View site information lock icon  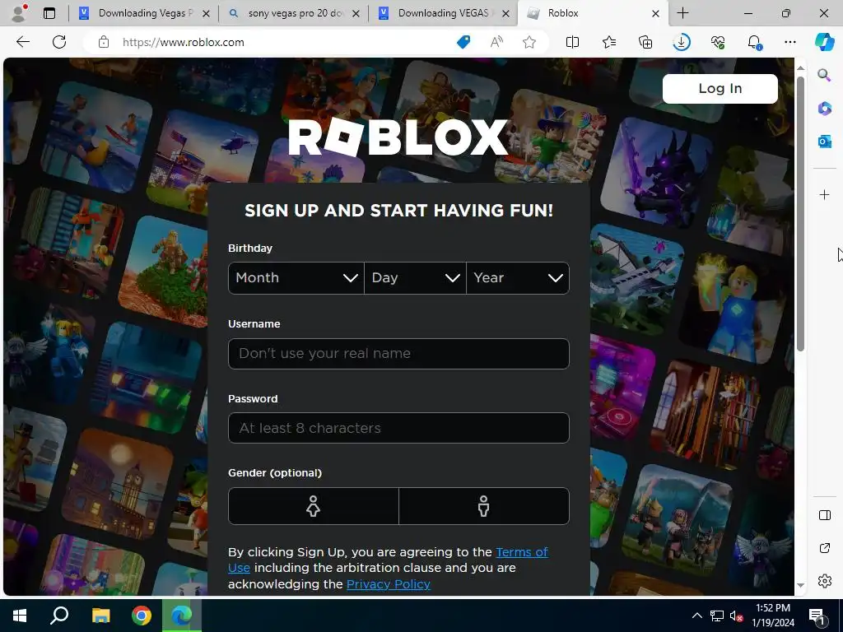coord(104,42)
